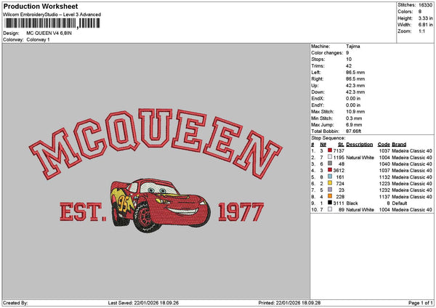The width and height of the screenshot is (436, 308).
Task: Click the barcode under the worksheet title
Action: point(52,23)
